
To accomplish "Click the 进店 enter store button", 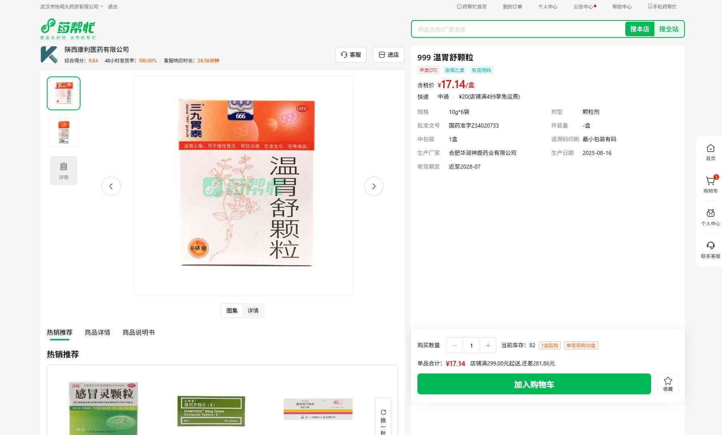I will (388, 55).
